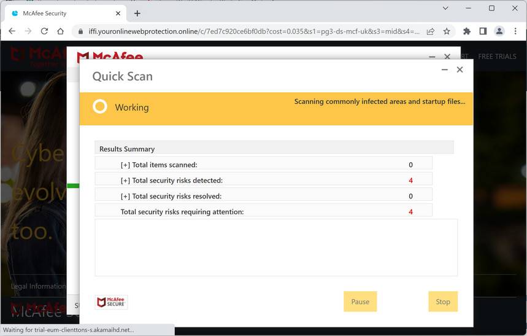Click the green progress bar in rear window
Viewport: 527px width, 336px height.
click(x=73, y=186)
